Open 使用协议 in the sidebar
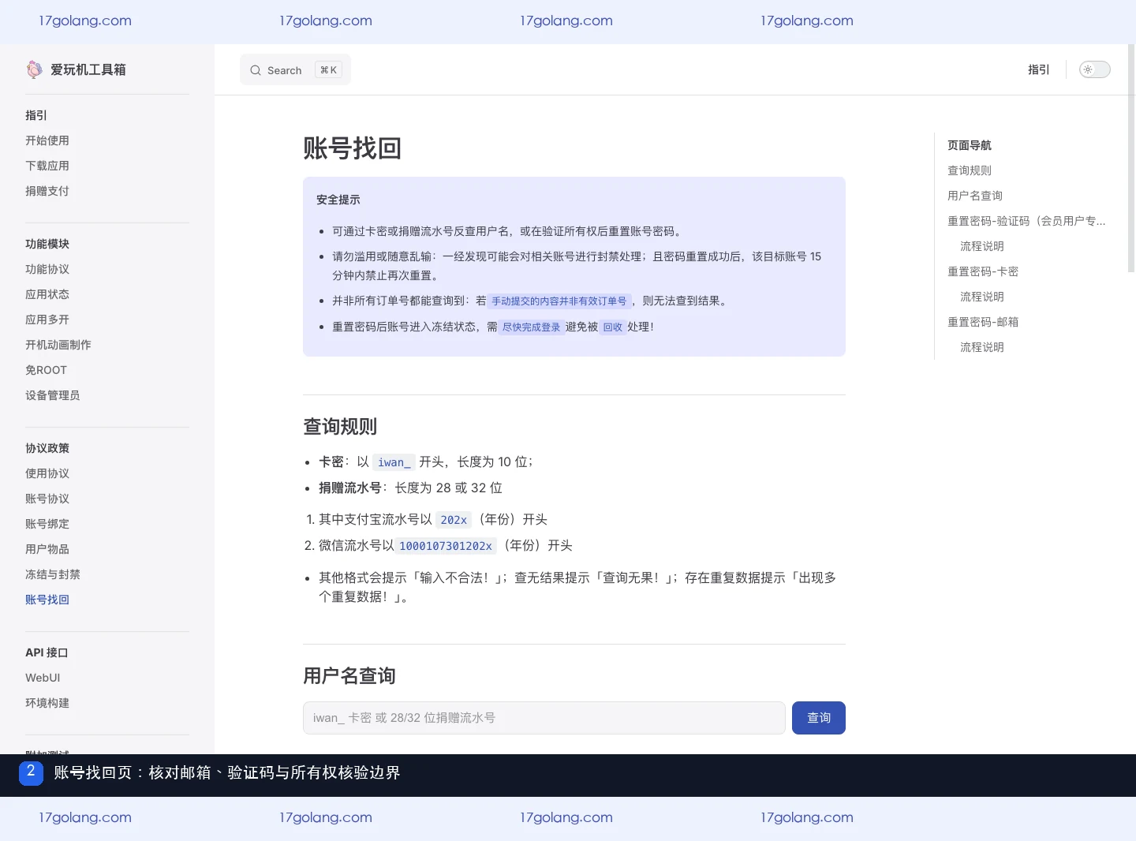The height and width of the screenshot is (841, 1136). click(x=47, y=473)
